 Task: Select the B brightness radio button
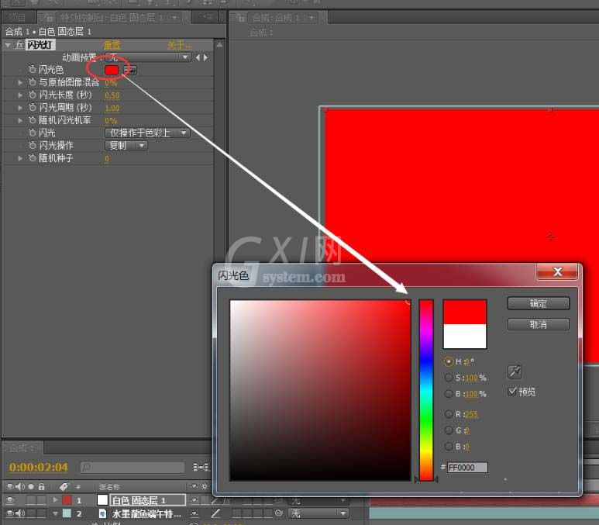pos(449,393)
